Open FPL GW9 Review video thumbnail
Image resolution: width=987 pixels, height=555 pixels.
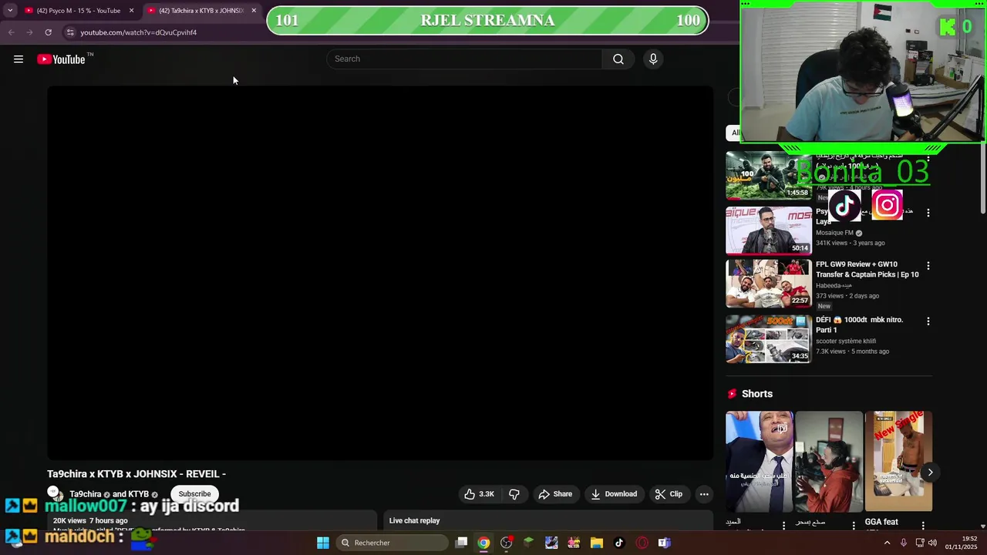click(769, 284)
